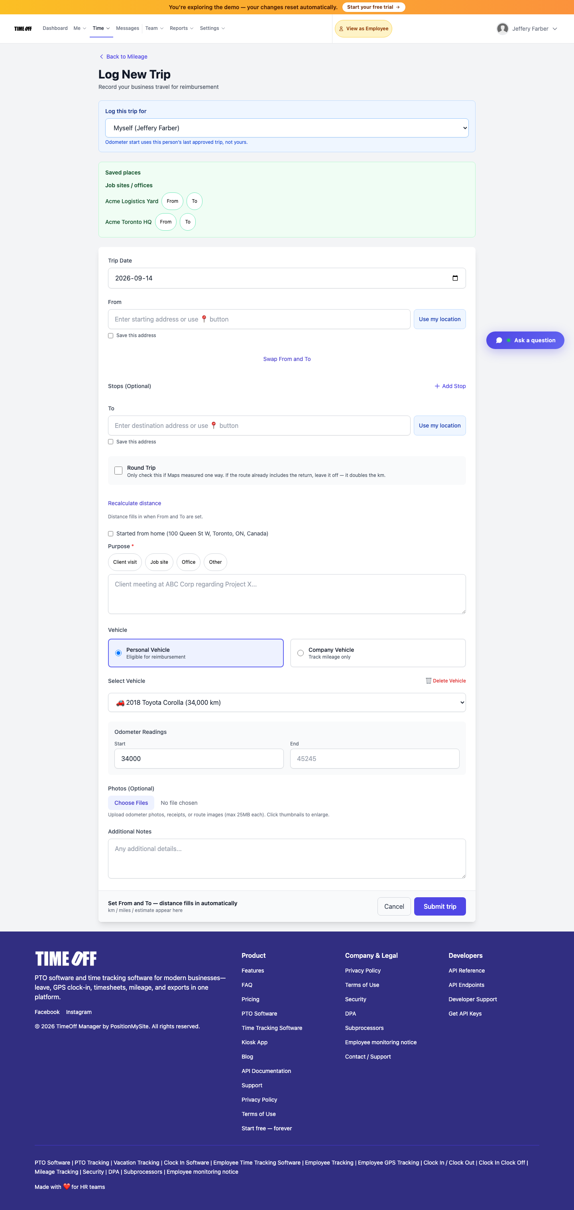This screenshot has height=1210, width=574.
Task: Click the Submit trip button
Action: 440,906
